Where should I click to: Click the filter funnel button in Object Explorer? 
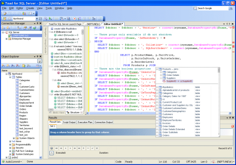tap(39, 61)
